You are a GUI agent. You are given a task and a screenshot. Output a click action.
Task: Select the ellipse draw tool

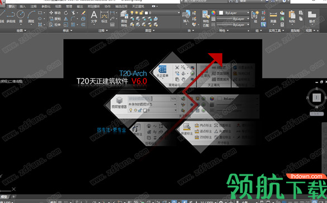point(40,19)
